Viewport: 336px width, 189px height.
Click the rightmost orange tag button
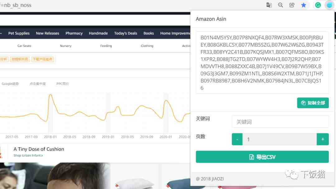(43, 59)
